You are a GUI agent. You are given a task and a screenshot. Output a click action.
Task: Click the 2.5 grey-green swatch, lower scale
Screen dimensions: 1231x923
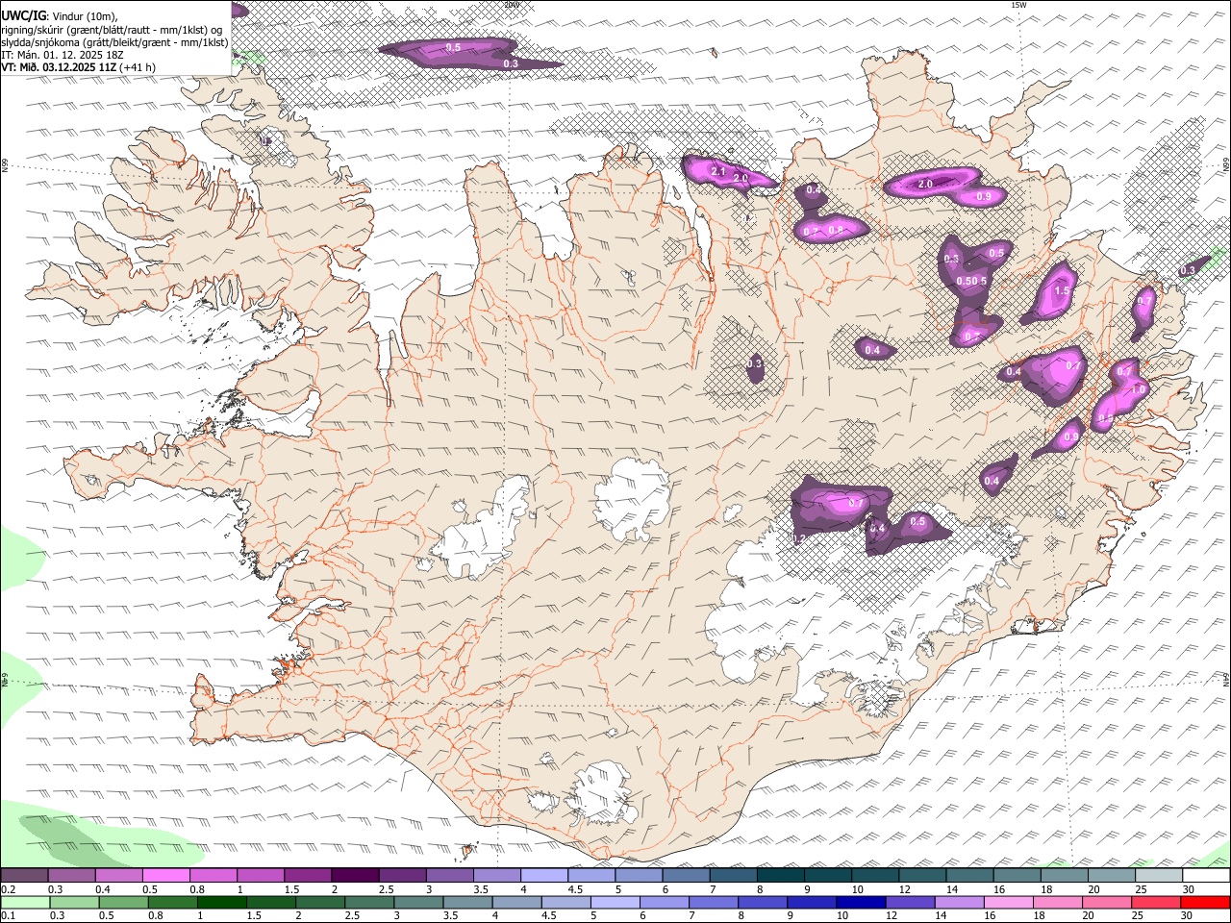(x=369, y=902)
